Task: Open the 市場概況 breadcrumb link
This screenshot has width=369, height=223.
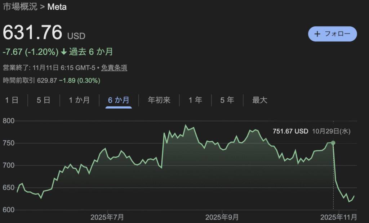Action: click(20, 7)
